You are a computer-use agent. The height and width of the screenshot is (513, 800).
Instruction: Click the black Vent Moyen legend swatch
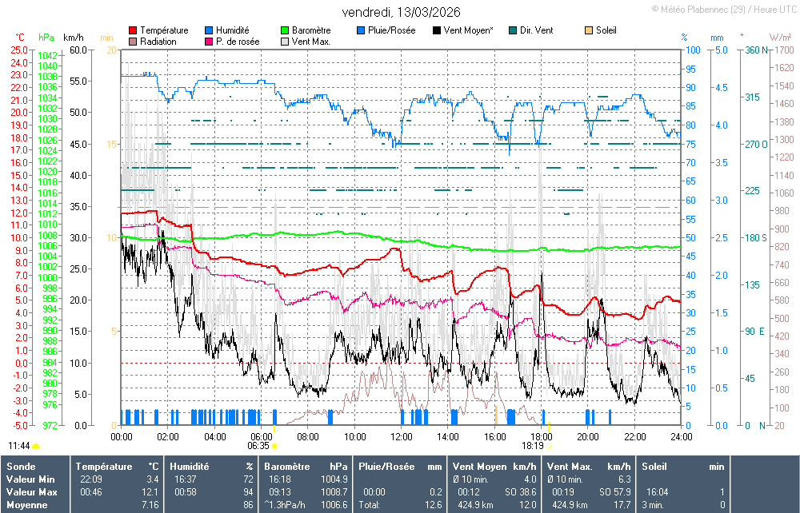pyautogui.click(x=436, y=30)
